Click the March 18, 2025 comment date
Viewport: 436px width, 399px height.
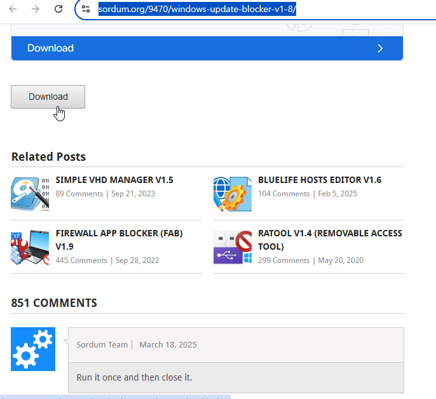(168, 345)
